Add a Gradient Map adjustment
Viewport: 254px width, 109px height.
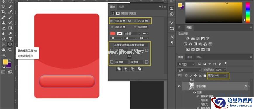point(208,49)
